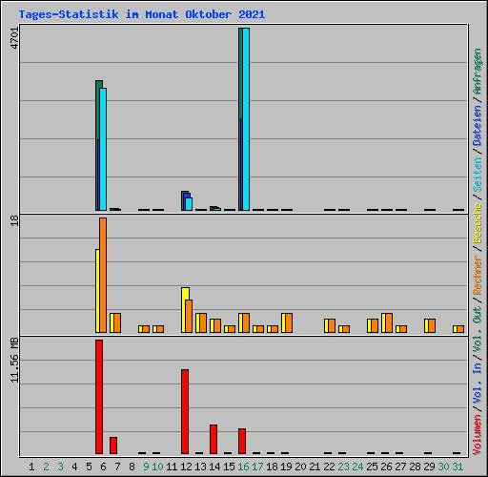The height and width of the screenshot is (477, 488).
Task: Click the orange Rechner bar on day 19
Action: (289, 322)
